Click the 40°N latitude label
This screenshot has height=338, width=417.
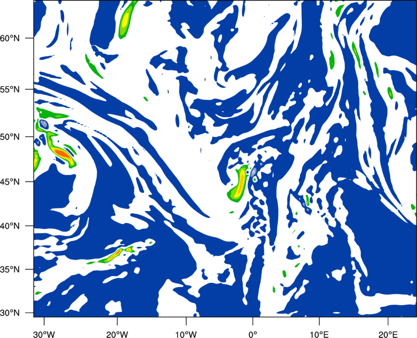tap(10, 226)
